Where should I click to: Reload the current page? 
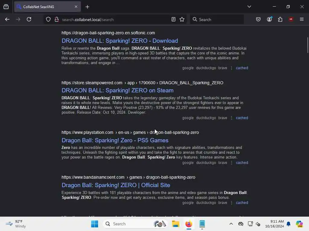tap(29, 20)
